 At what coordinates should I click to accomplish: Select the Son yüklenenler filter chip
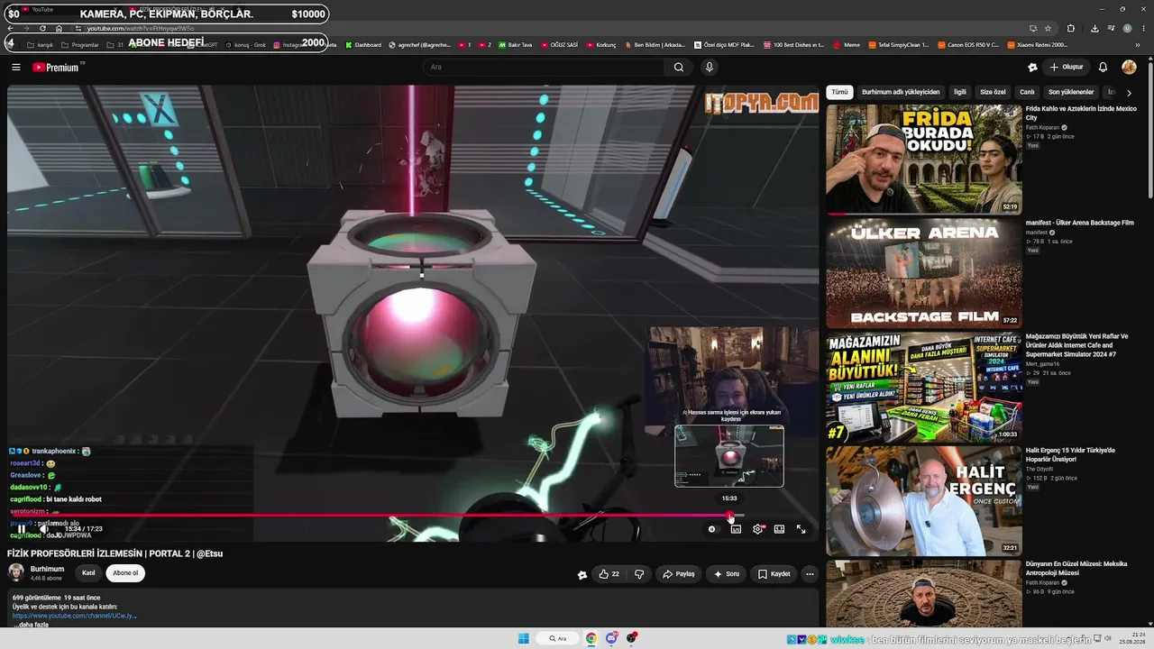tap(1071, 92)
